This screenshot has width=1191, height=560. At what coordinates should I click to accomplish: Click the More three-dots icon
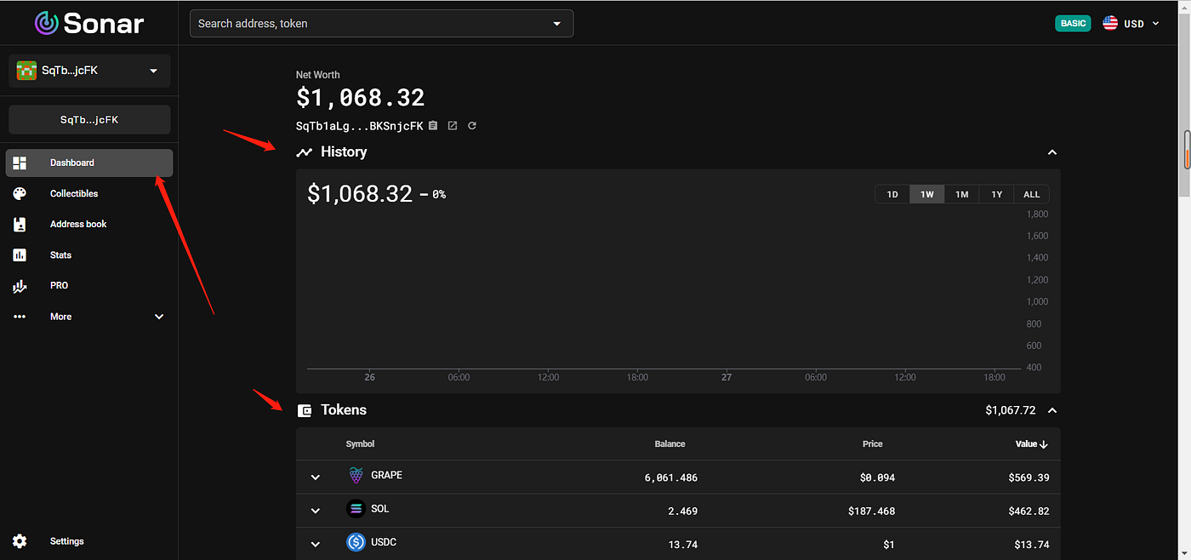(20, 317)
